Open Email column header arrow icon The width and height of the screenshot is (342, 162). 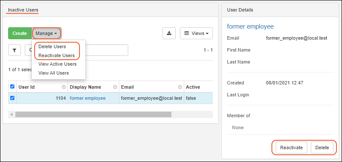[180, 87]
